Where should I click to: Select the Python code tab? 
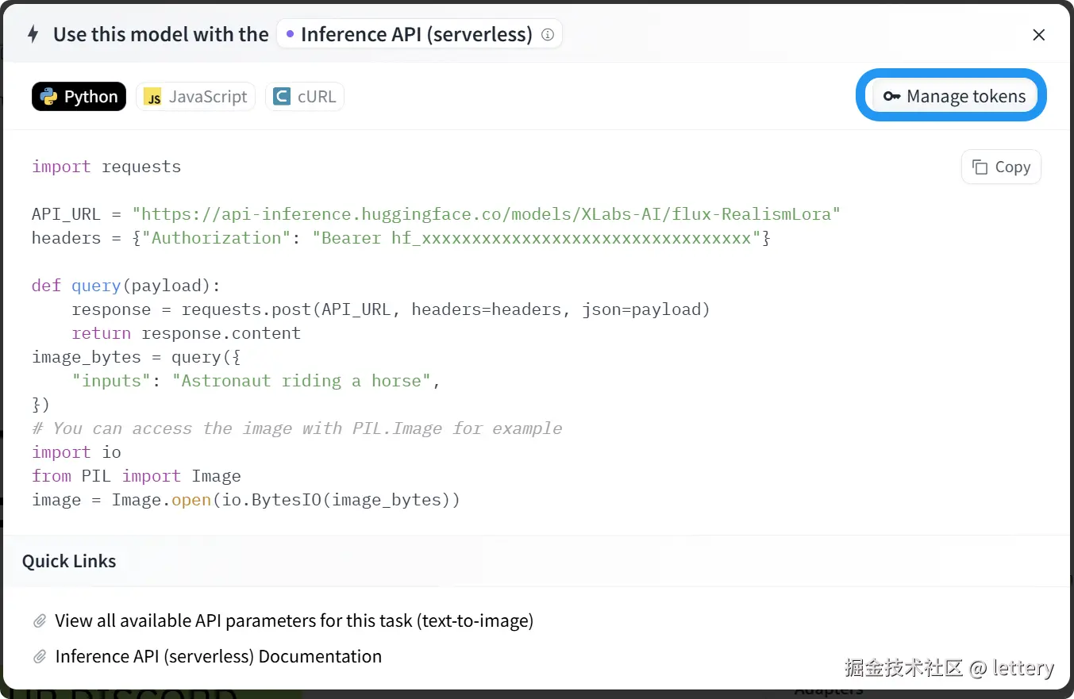[79, 97]
